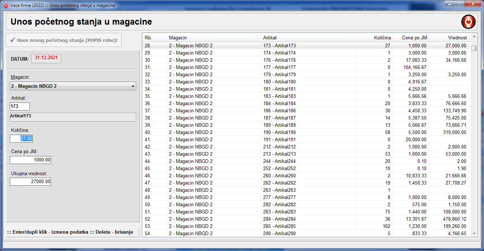Image resolution: width=484 pixels, height=251 pixels.
Task: Select row 176 - Artikal176
Action: pyautogui.click(x=306, y=60)
